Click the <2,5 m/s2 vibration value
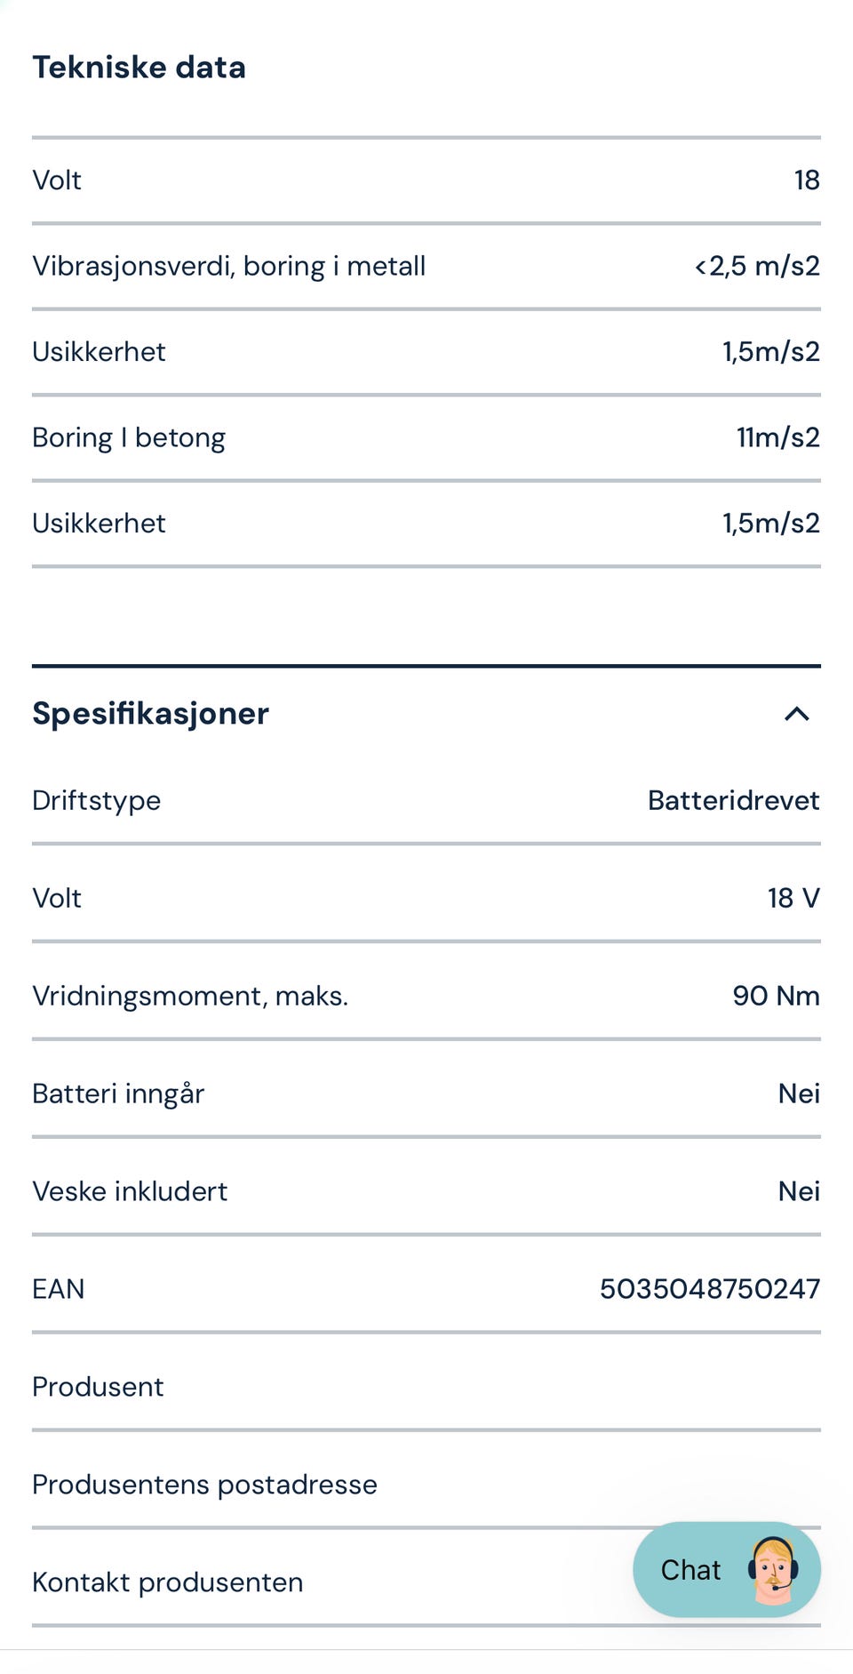The image size is (853, 1674). pyautogui.click(x=757, y=266)
